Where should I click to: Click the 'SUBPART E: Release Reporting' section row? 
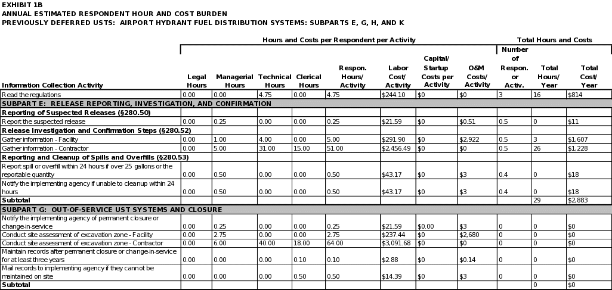click(137, 104)
